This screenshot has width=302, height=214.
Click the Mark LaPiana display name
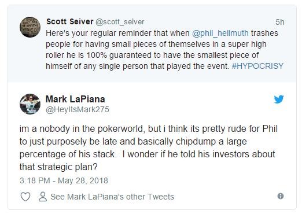[75, 99]
